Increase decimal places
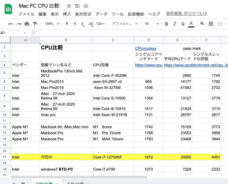The image size is (228, 184). click(91, 24)
